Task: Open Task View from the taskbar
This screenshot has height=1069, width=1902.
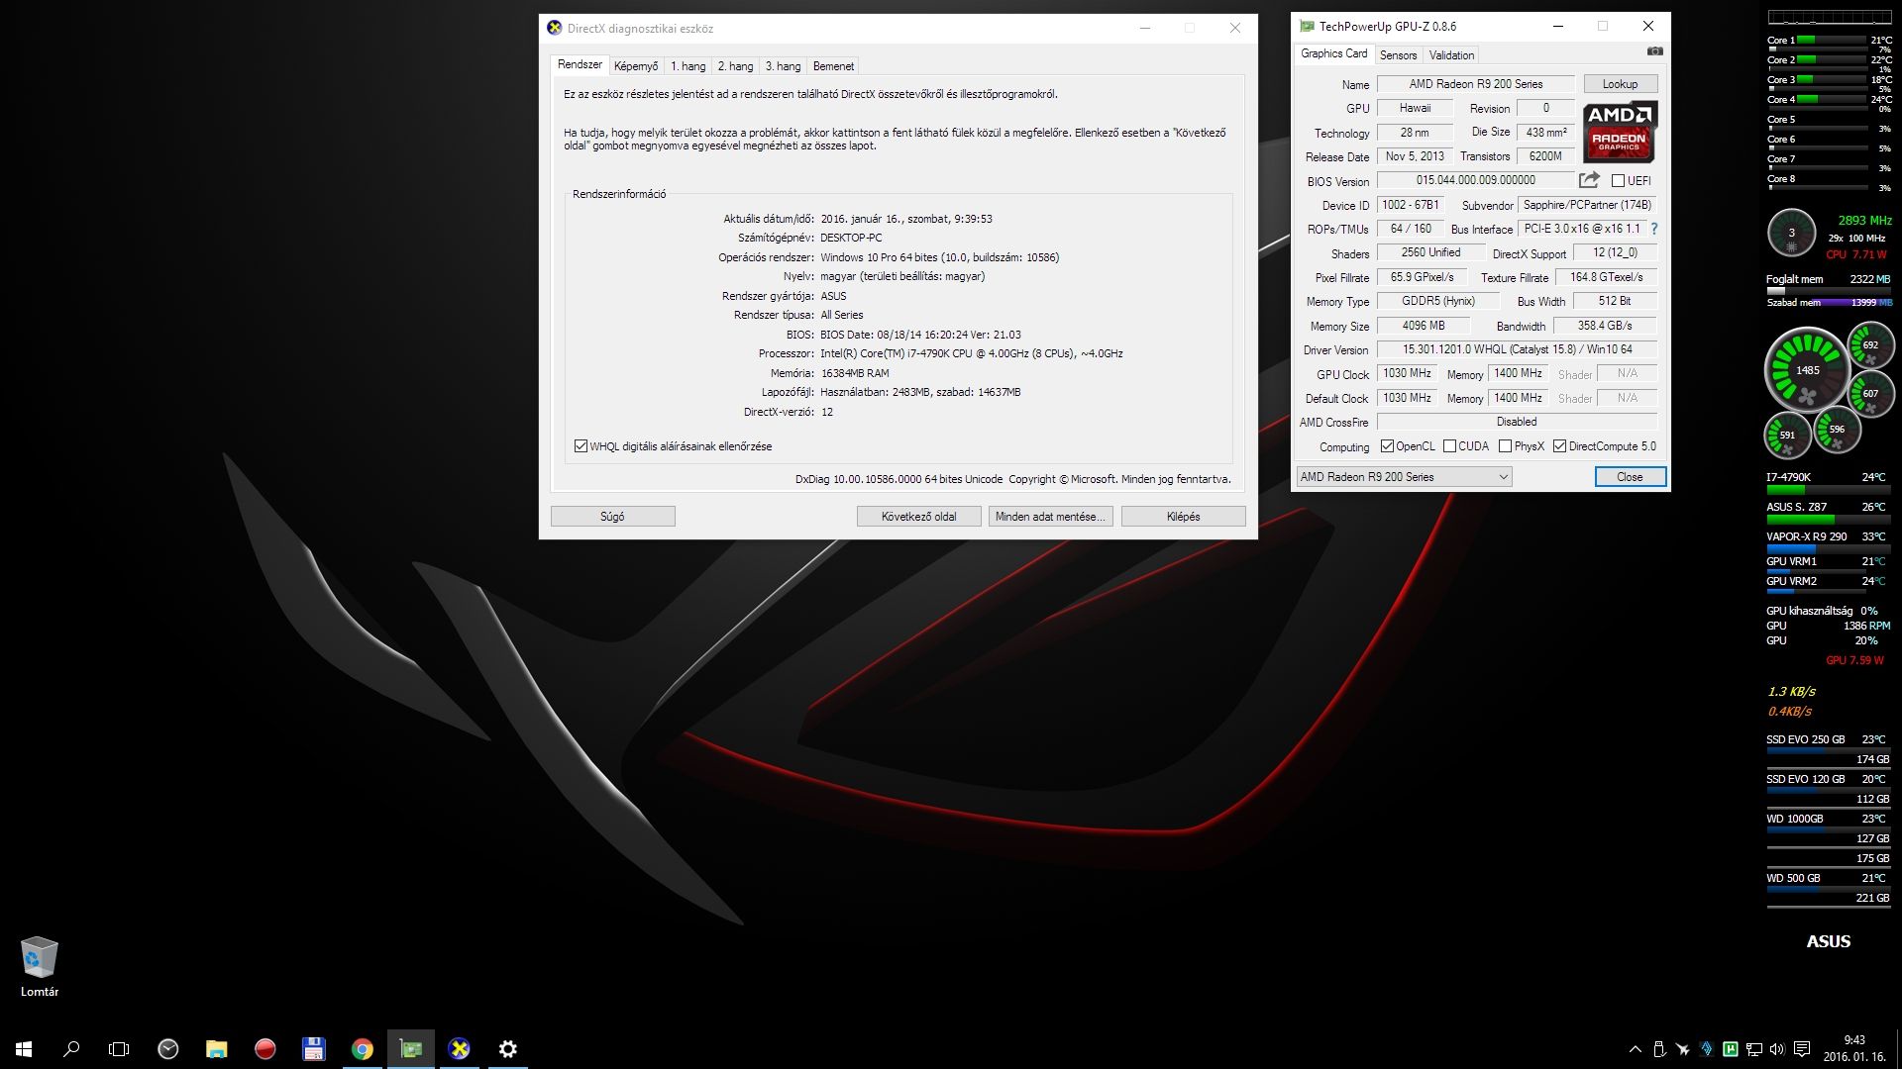Action: 119,1049
